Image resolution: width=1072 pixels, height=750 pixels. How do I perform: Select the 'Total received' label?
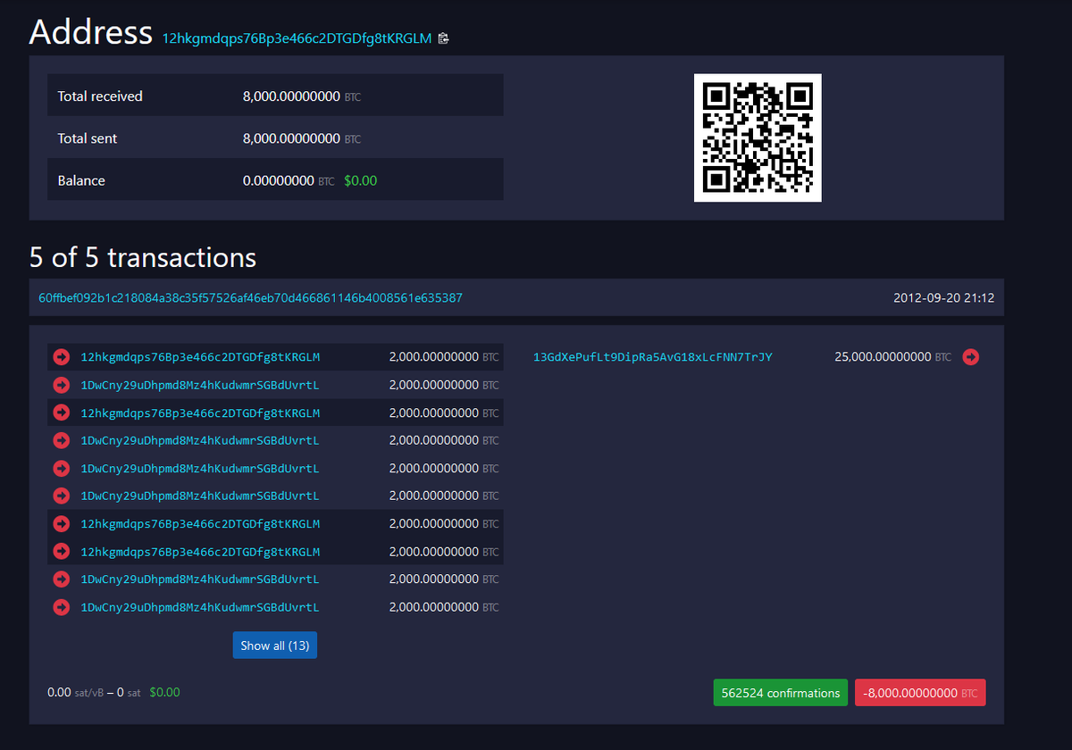[100, 96]
